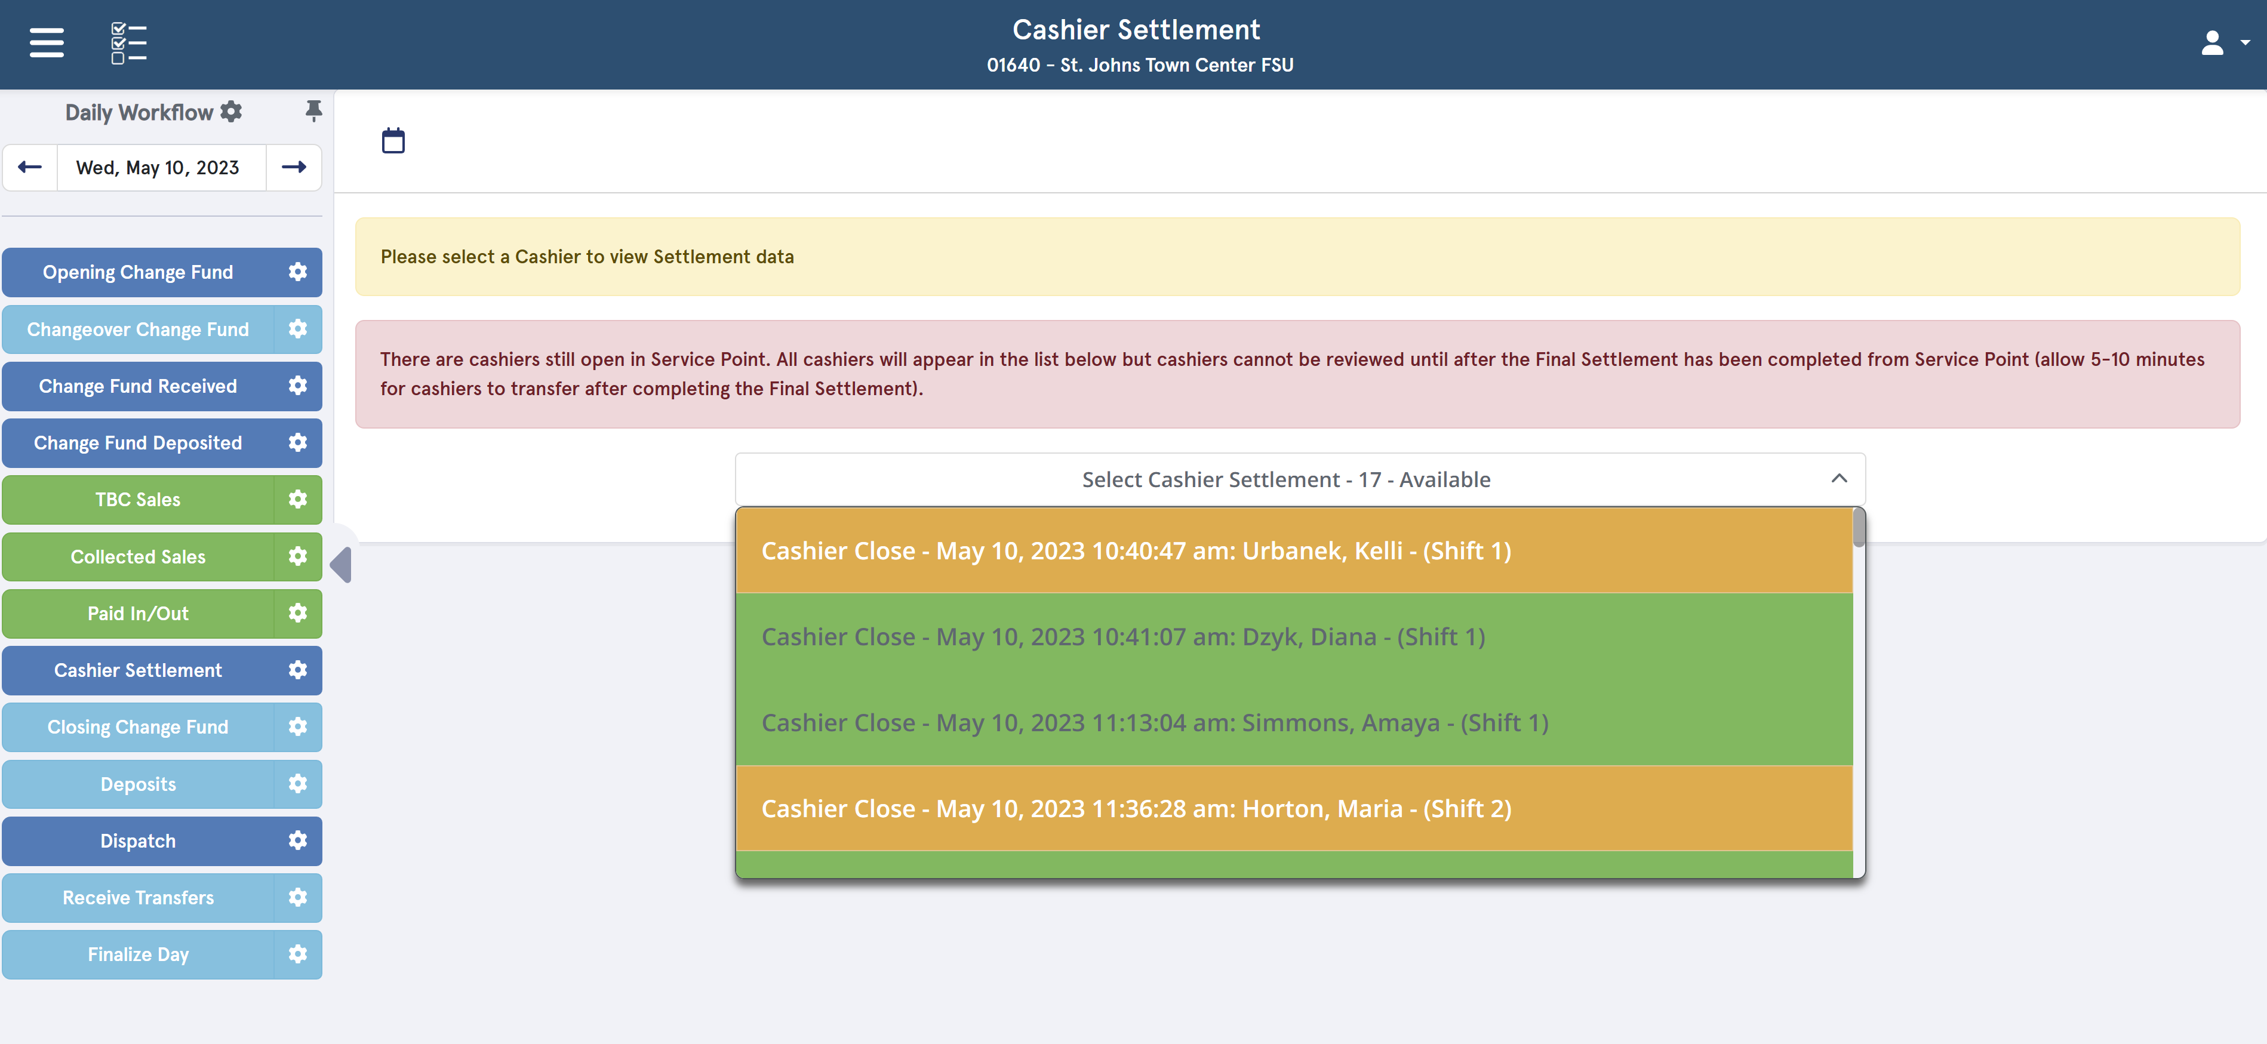Image resolution: width=2267 pixels, height=1044 pixels.
Task: Select Dzyk, Diana cashier close entry
Action: (1294, 637)
